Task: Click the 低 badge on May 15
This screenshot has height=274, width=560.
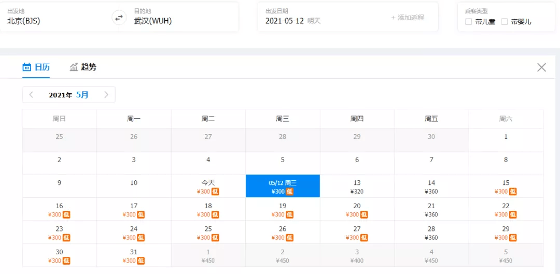Action: click(x=512, y=192)
